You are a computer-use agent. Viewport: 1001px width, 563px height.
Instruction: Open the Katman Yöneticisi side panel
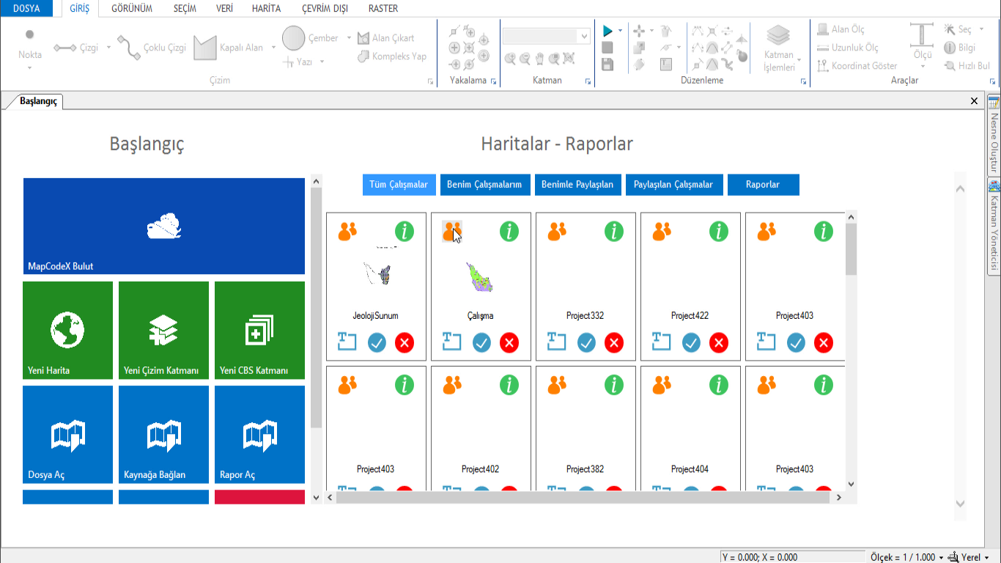[994, 226]
